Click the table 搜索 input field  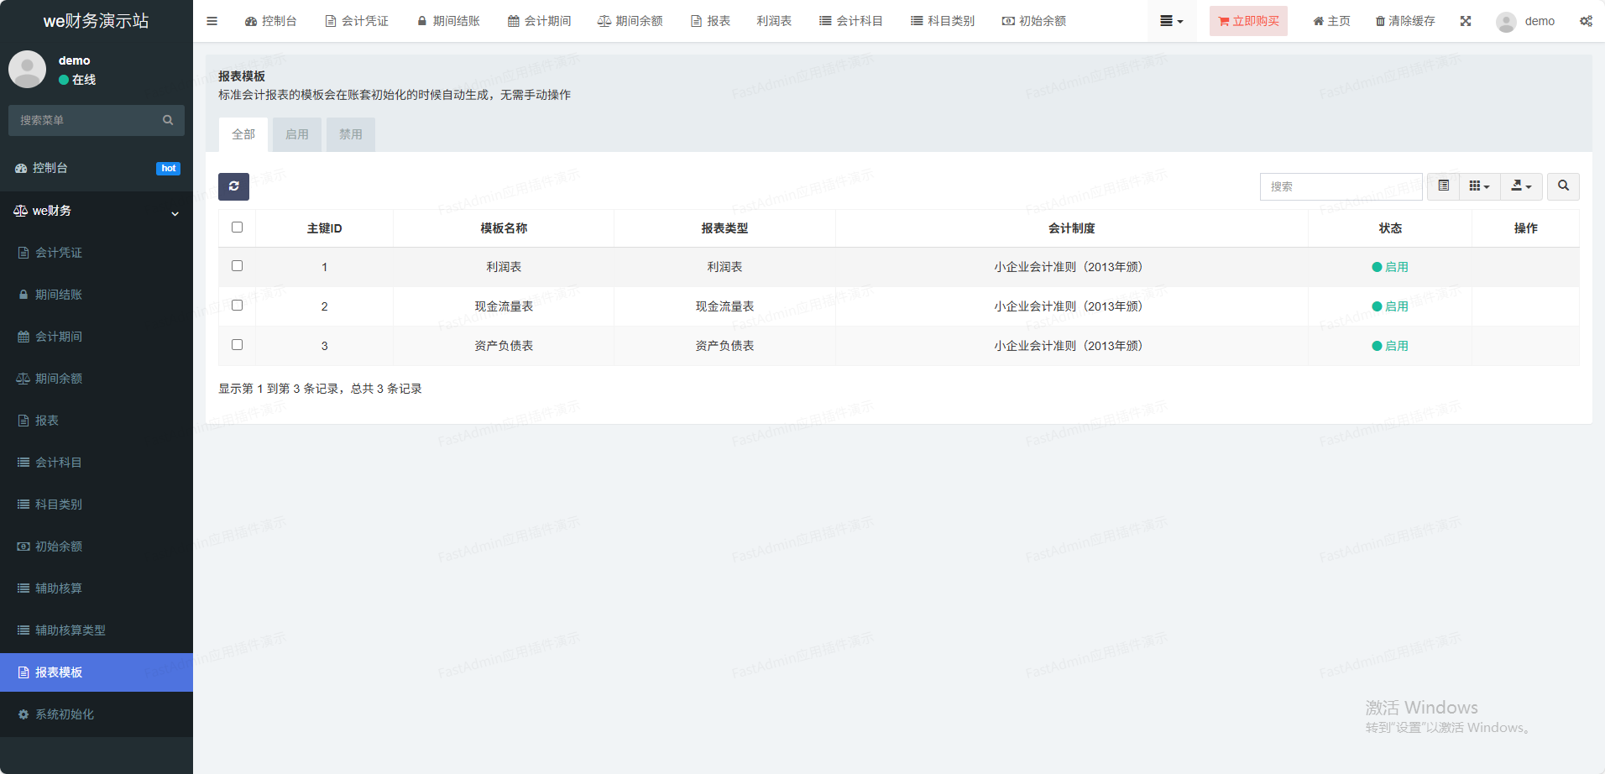point(1341,186)
